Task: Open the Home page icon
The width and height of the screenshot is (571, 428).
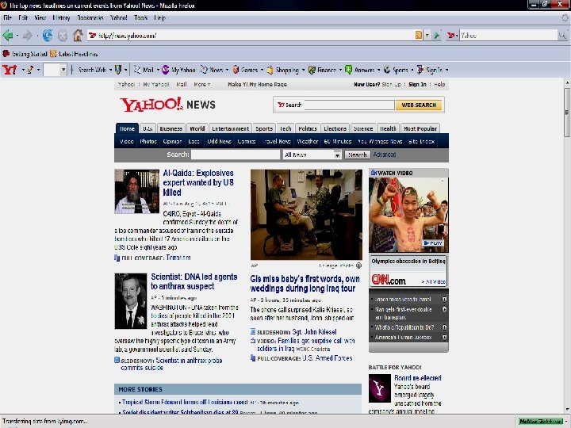Action: point(78,36)
